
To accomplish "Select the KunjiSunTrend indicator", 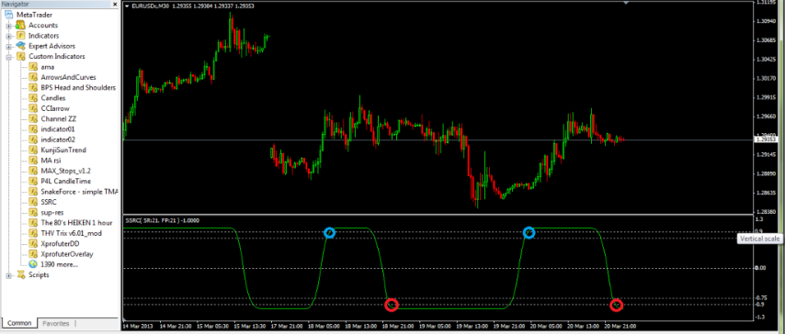I will [63, 150].
